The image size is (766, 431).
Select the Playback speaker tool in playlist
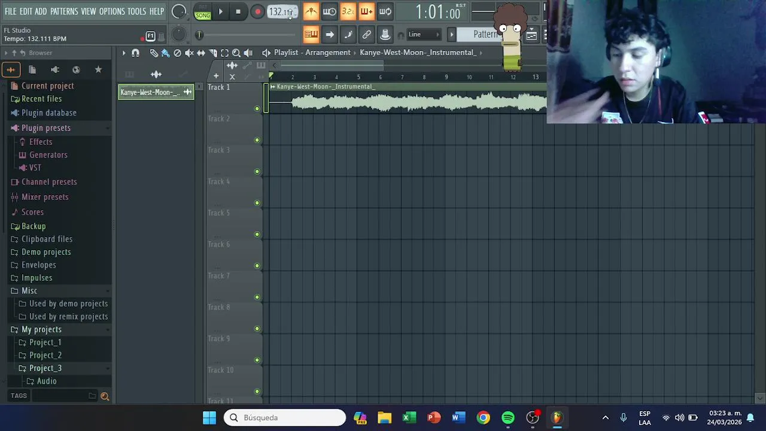pos(248,53)
